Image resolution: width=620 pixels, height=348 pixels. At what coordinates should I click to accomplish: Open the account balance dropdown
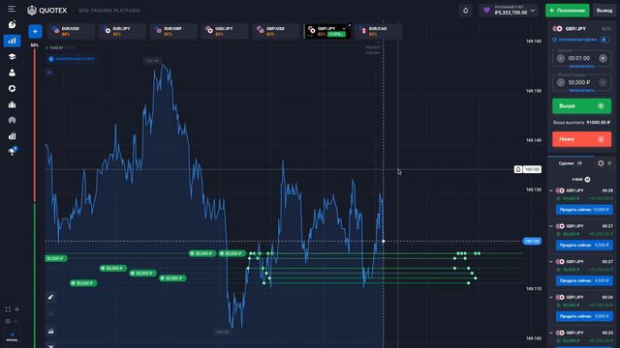[x=510, y=11]
